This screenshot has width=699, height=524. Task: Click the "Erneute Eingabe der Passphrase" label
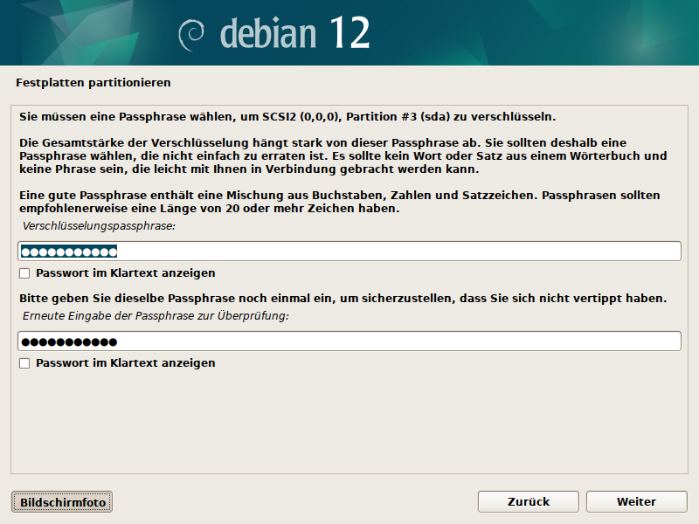(x=156, y=316)
